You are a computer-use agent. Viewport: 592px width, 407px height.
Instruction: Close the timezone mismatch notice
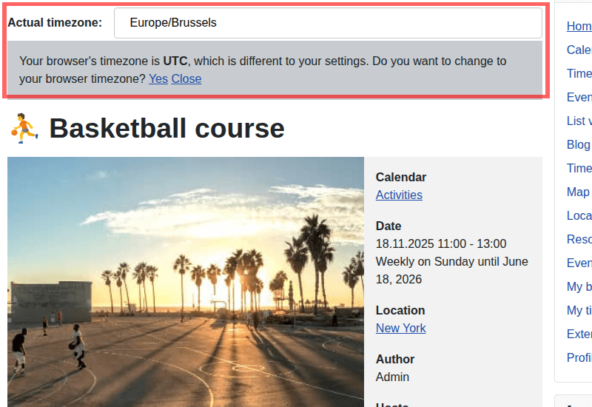[x=186, y=78]
